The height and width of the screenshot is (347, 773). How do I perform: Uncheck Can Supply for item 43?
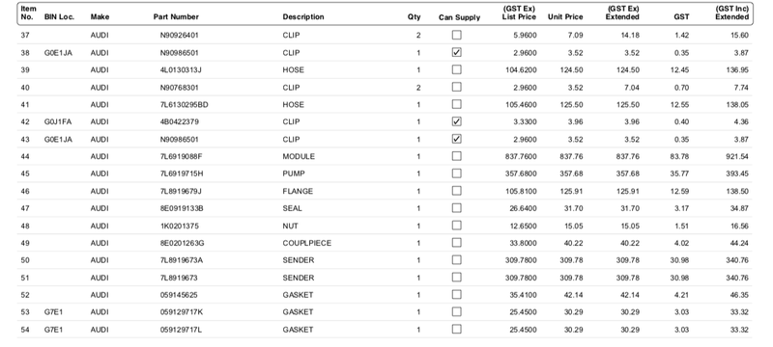[x=457, y=139]
